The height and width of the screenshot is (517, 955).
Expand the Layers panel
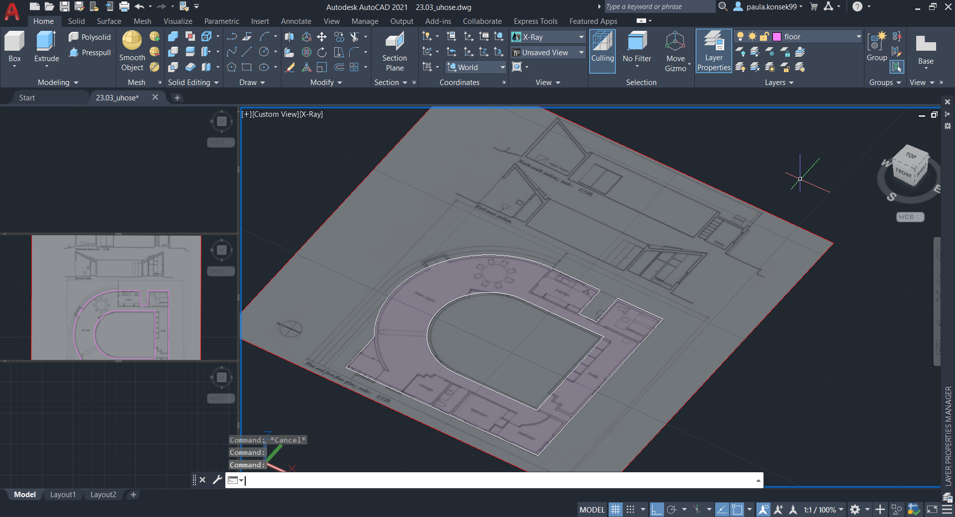(779, 83)
